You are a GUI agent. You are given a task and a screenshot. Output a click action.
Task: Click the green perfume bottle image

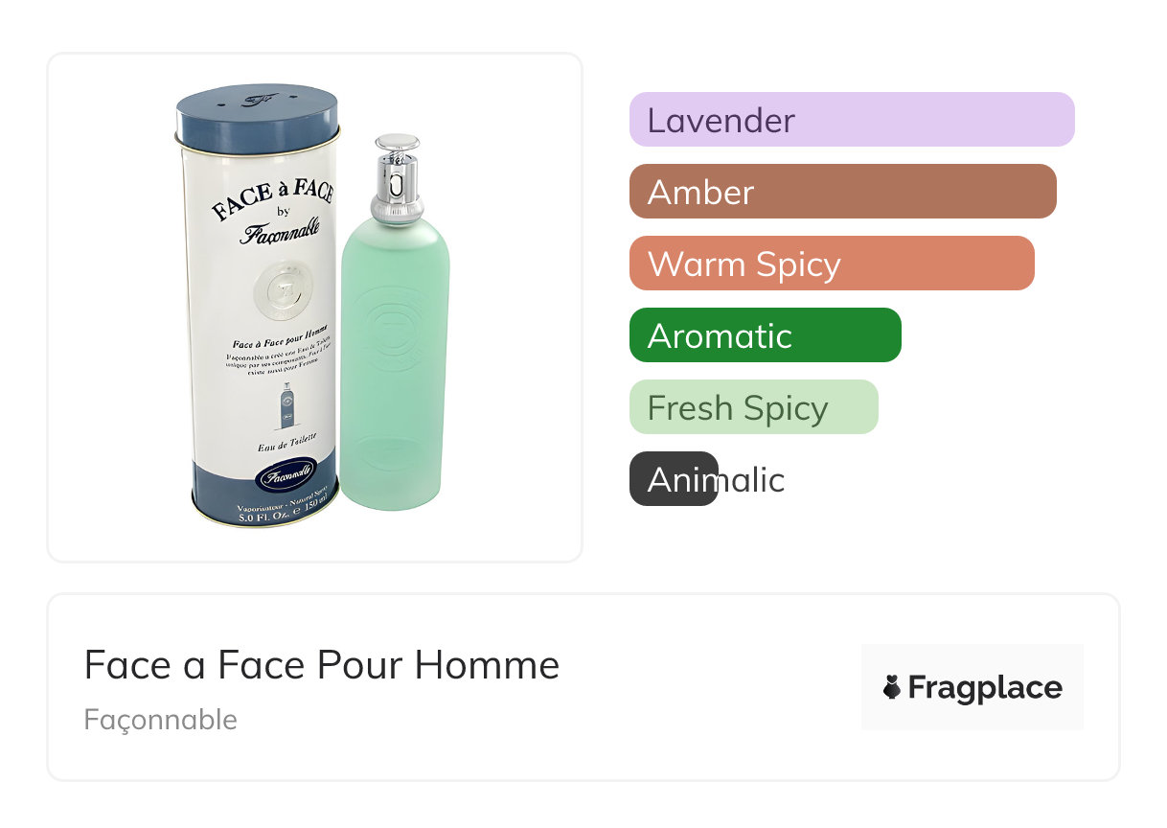point(394,364)
